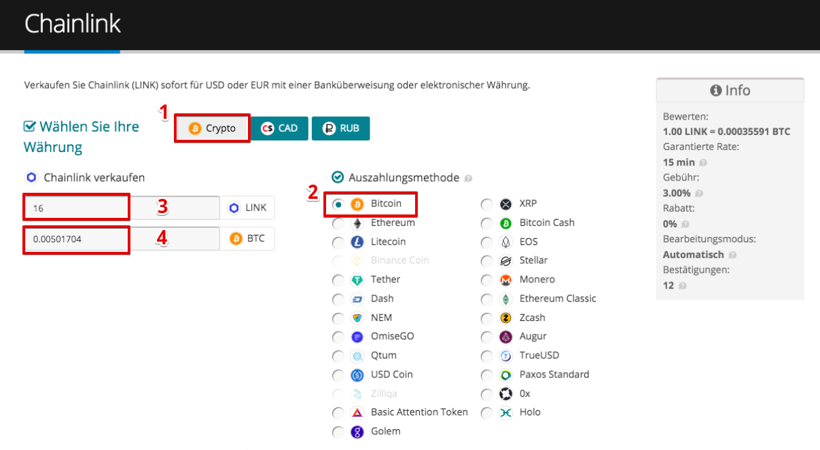
Task: Select the Stellar radio button
Action: [486, 261]
